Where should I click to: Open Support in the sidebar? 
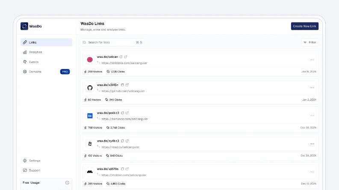point(46,170)
